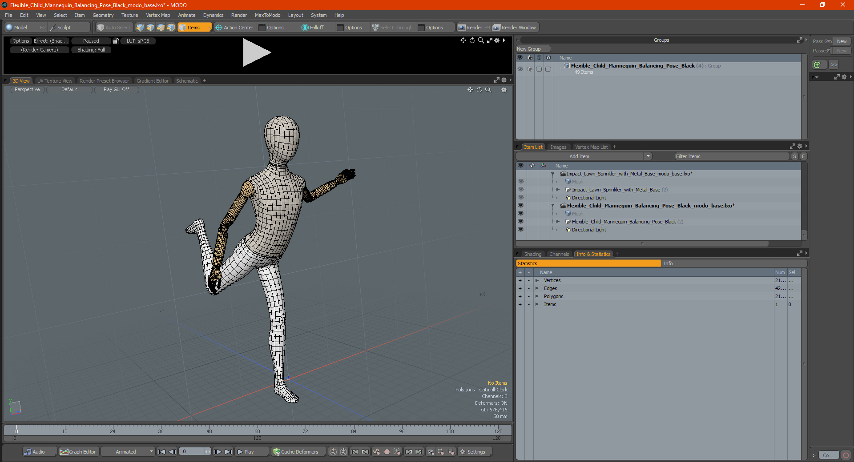The image size is (854, 462).
Task: Toggle visibility of Mesh under Impact_Lawn_Sprinkler
Action: (520, 182)
